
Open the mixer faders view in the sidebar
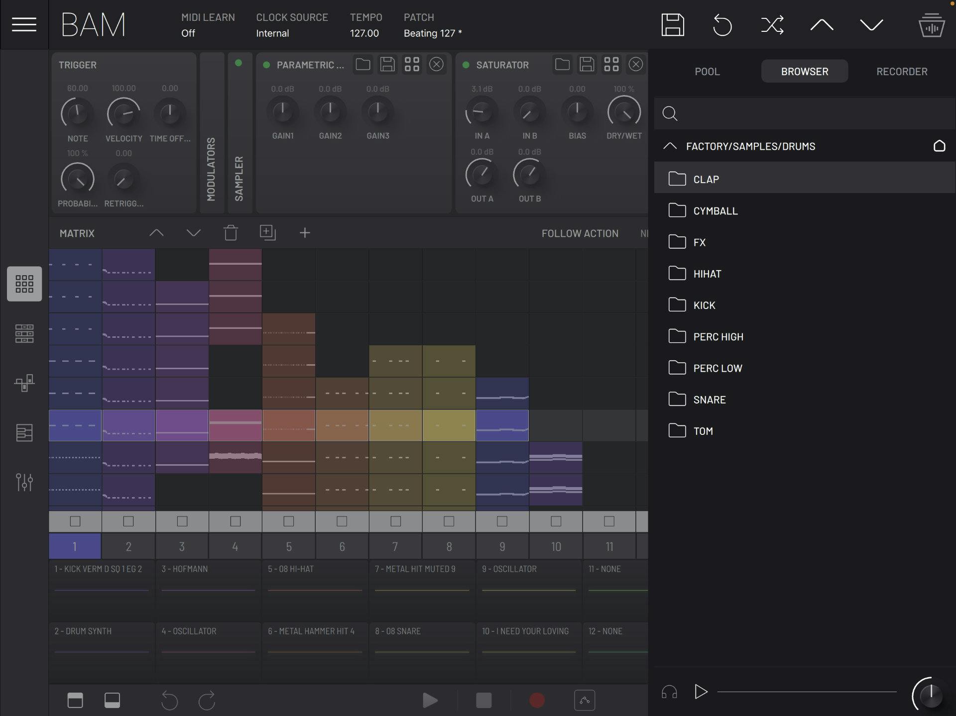(23, 482)
